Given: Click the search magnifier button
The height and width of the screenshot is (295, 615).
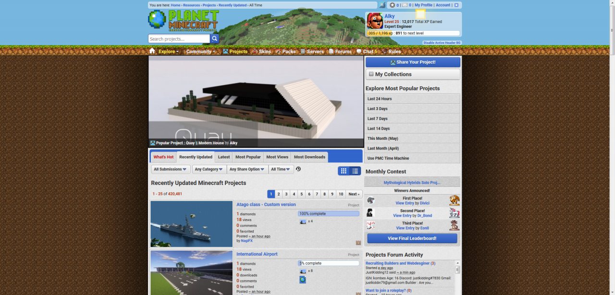Looking at the screenshot, I should click(215, 39).
